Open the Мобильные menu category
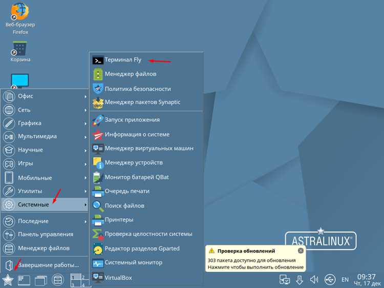Image resolution: width=384 pixels, height=288 pixels. pos(45,178)
